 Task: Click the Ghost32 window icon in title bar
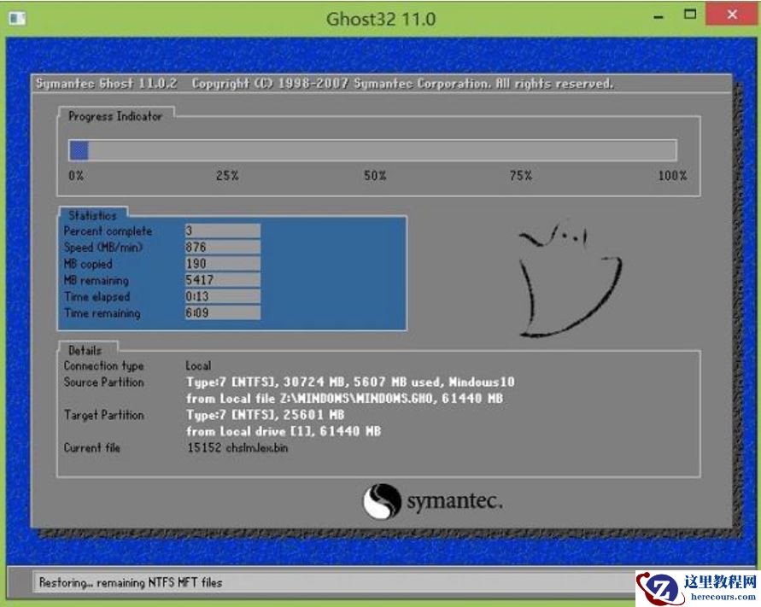click(17, 17)
